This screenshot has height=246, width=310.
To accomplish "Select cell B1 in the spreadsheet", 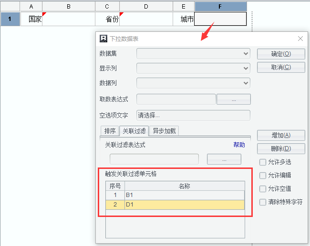I will click(x=69, y=19).
